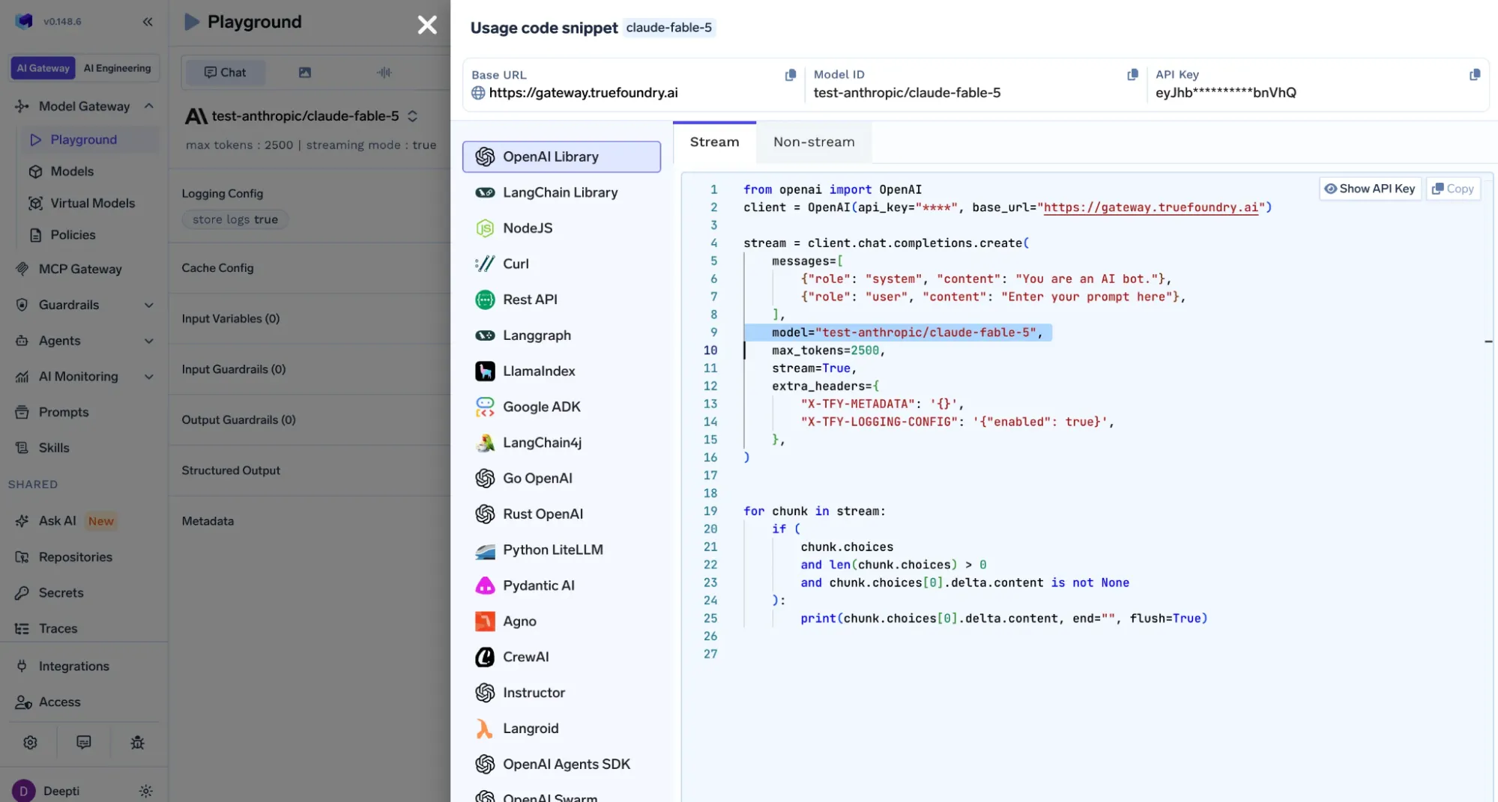Choose the Curl snippet option

click(561, 264)
